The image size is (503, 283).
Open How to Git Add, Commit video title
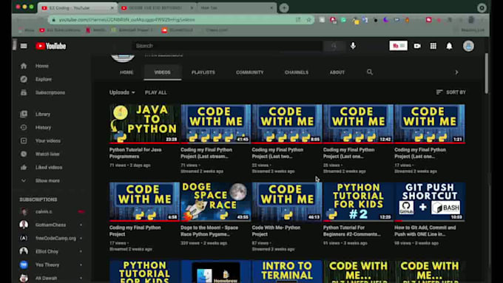point(425,231)
